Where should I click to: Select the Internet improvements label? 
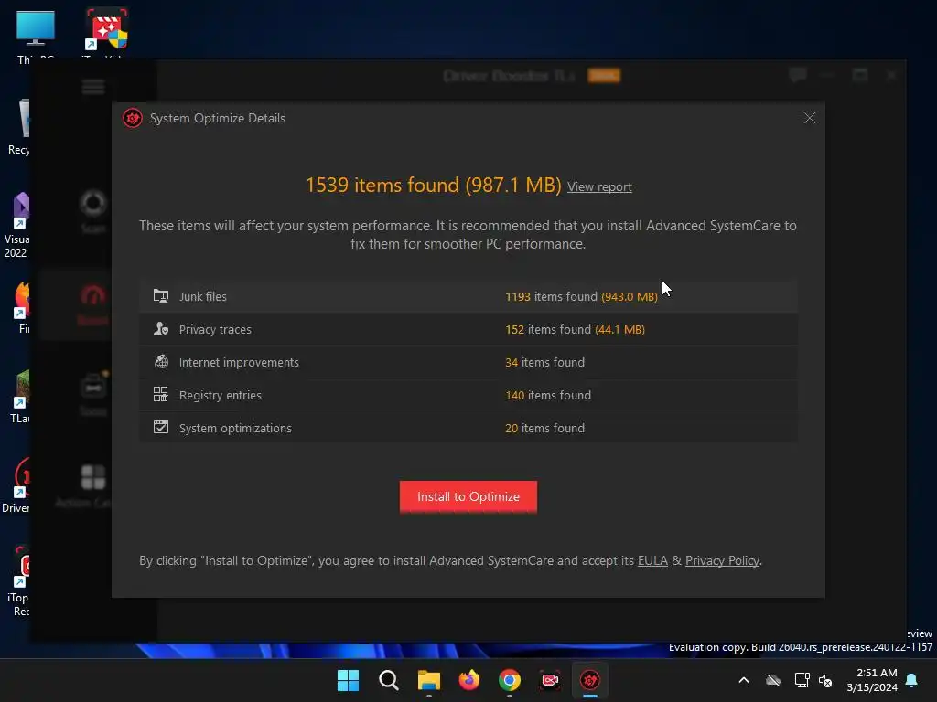(x=239, y=362)
